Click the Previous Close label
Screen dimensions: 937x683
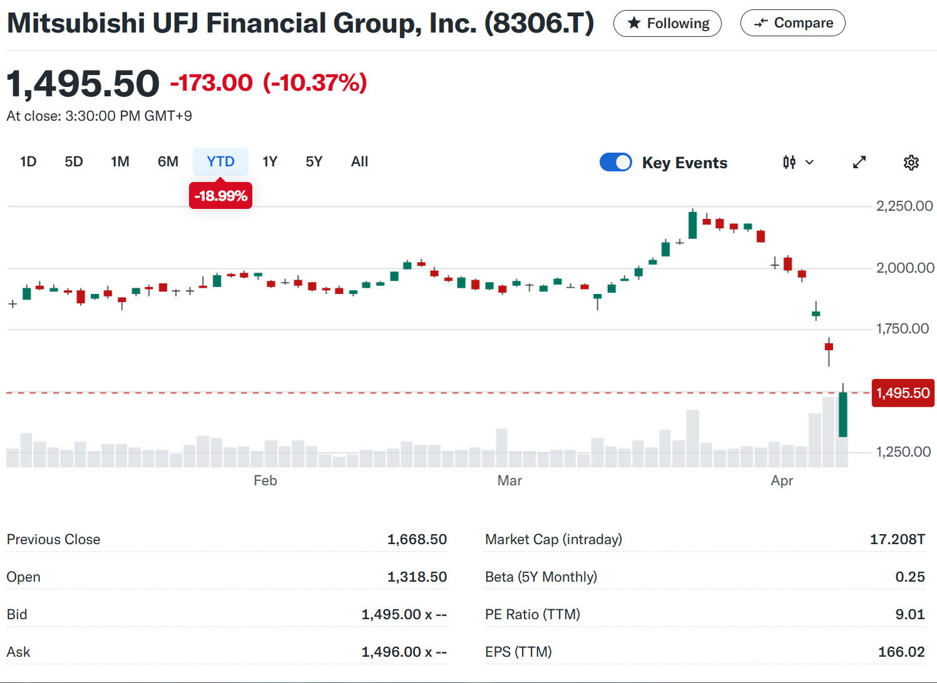click(x=53, y=539)
